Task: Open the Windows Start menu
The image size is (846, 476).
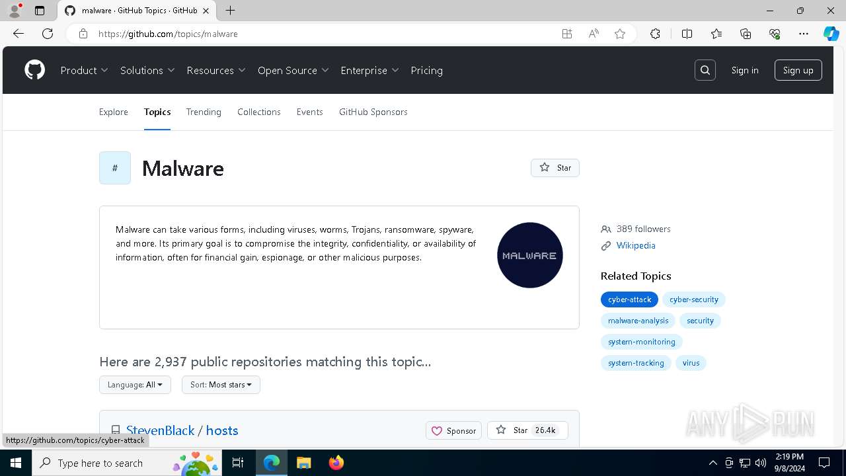Action: coord(16,463)
